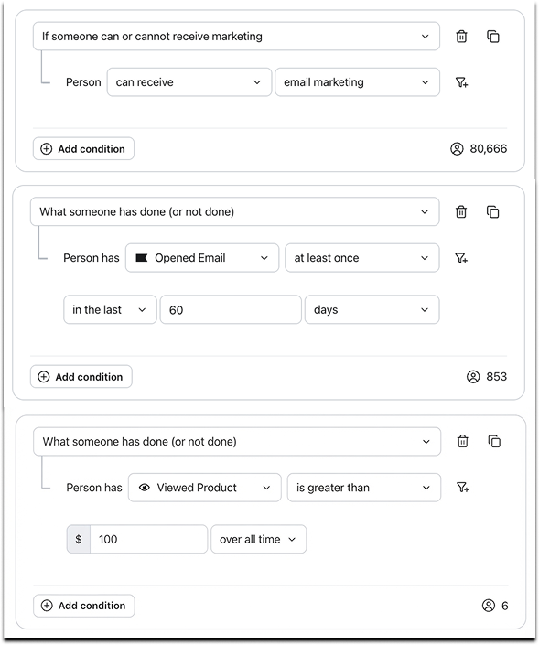Viewport: 539px width, 645px height.
Task: Open the 'If someone can or cannot receive marketing' dropdown
Action: tap(236, 37)
